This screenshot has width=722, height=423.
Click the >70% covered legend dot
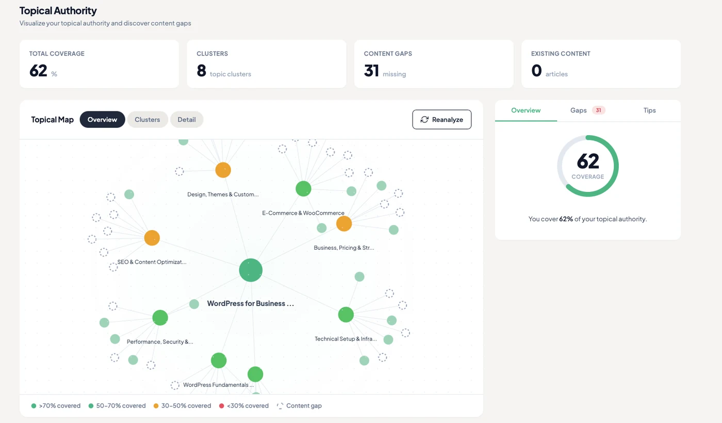click(34, 406)
